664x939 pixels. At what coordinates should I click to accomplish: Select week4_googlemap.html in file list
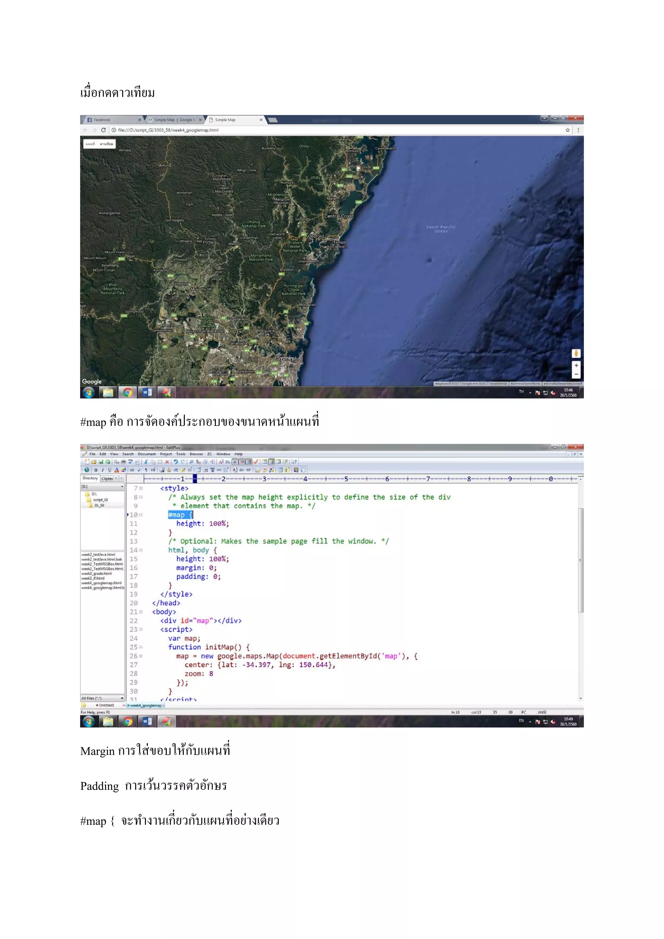[101, 583]
